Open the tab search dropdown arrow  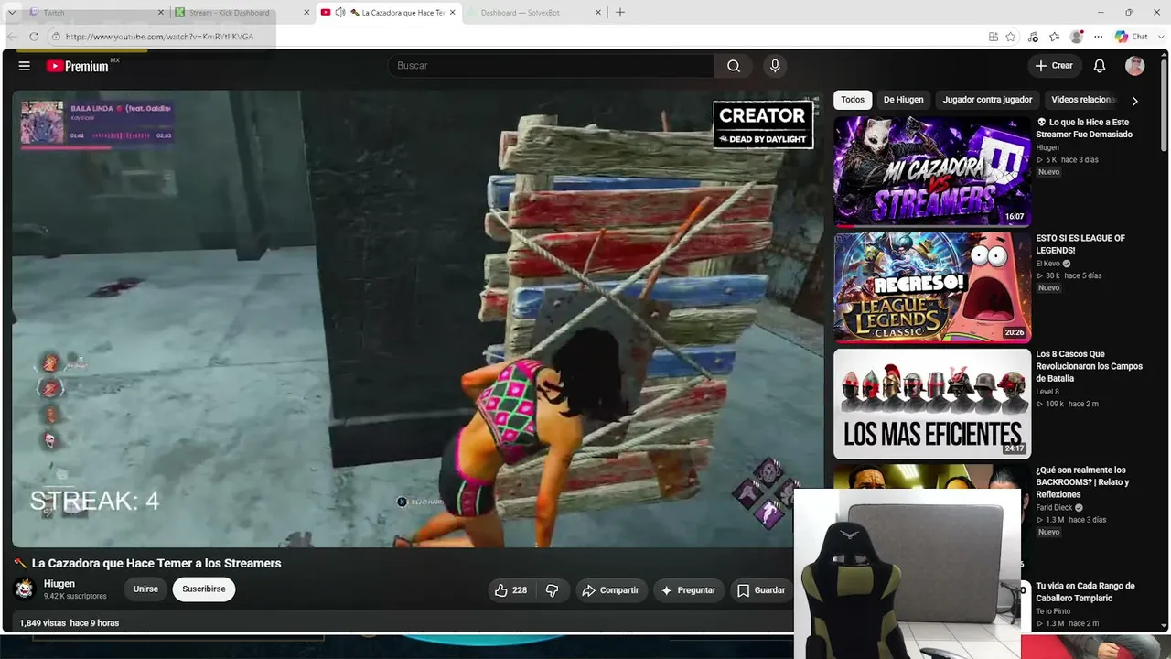point(11,13)
